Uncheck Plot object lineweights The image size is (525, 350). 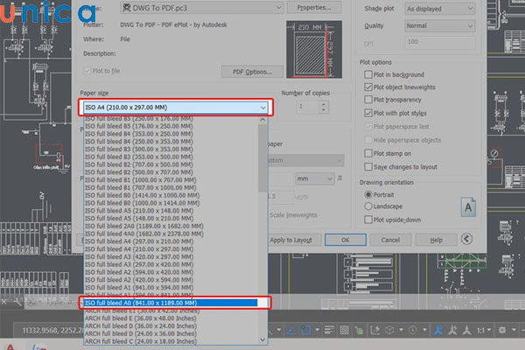point(368,87)
